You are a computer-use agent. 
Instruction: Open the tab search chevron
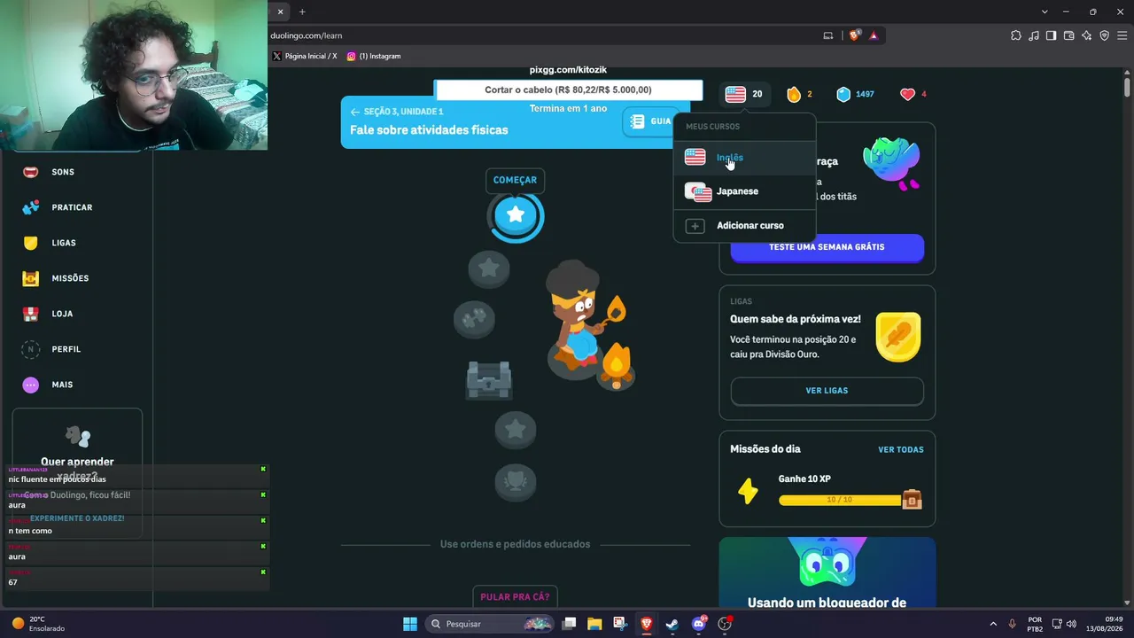(1045, 12)
